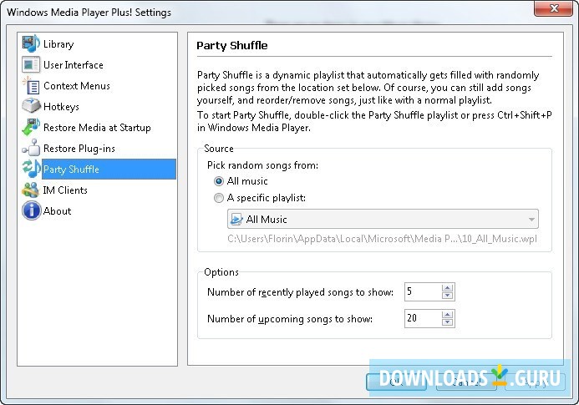Screen dimensions: 579x405
Task: Select Restore Media at Startup
Action: point(97,128)
